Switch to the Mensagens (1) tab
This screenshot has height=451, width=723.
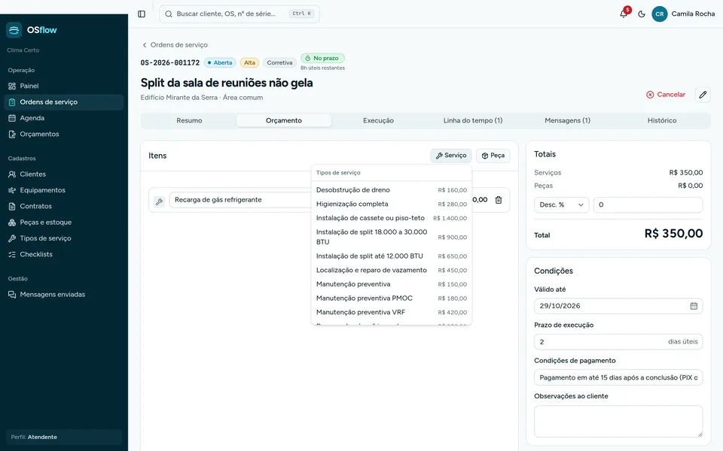pyautogui.click(x=567, y=120)
